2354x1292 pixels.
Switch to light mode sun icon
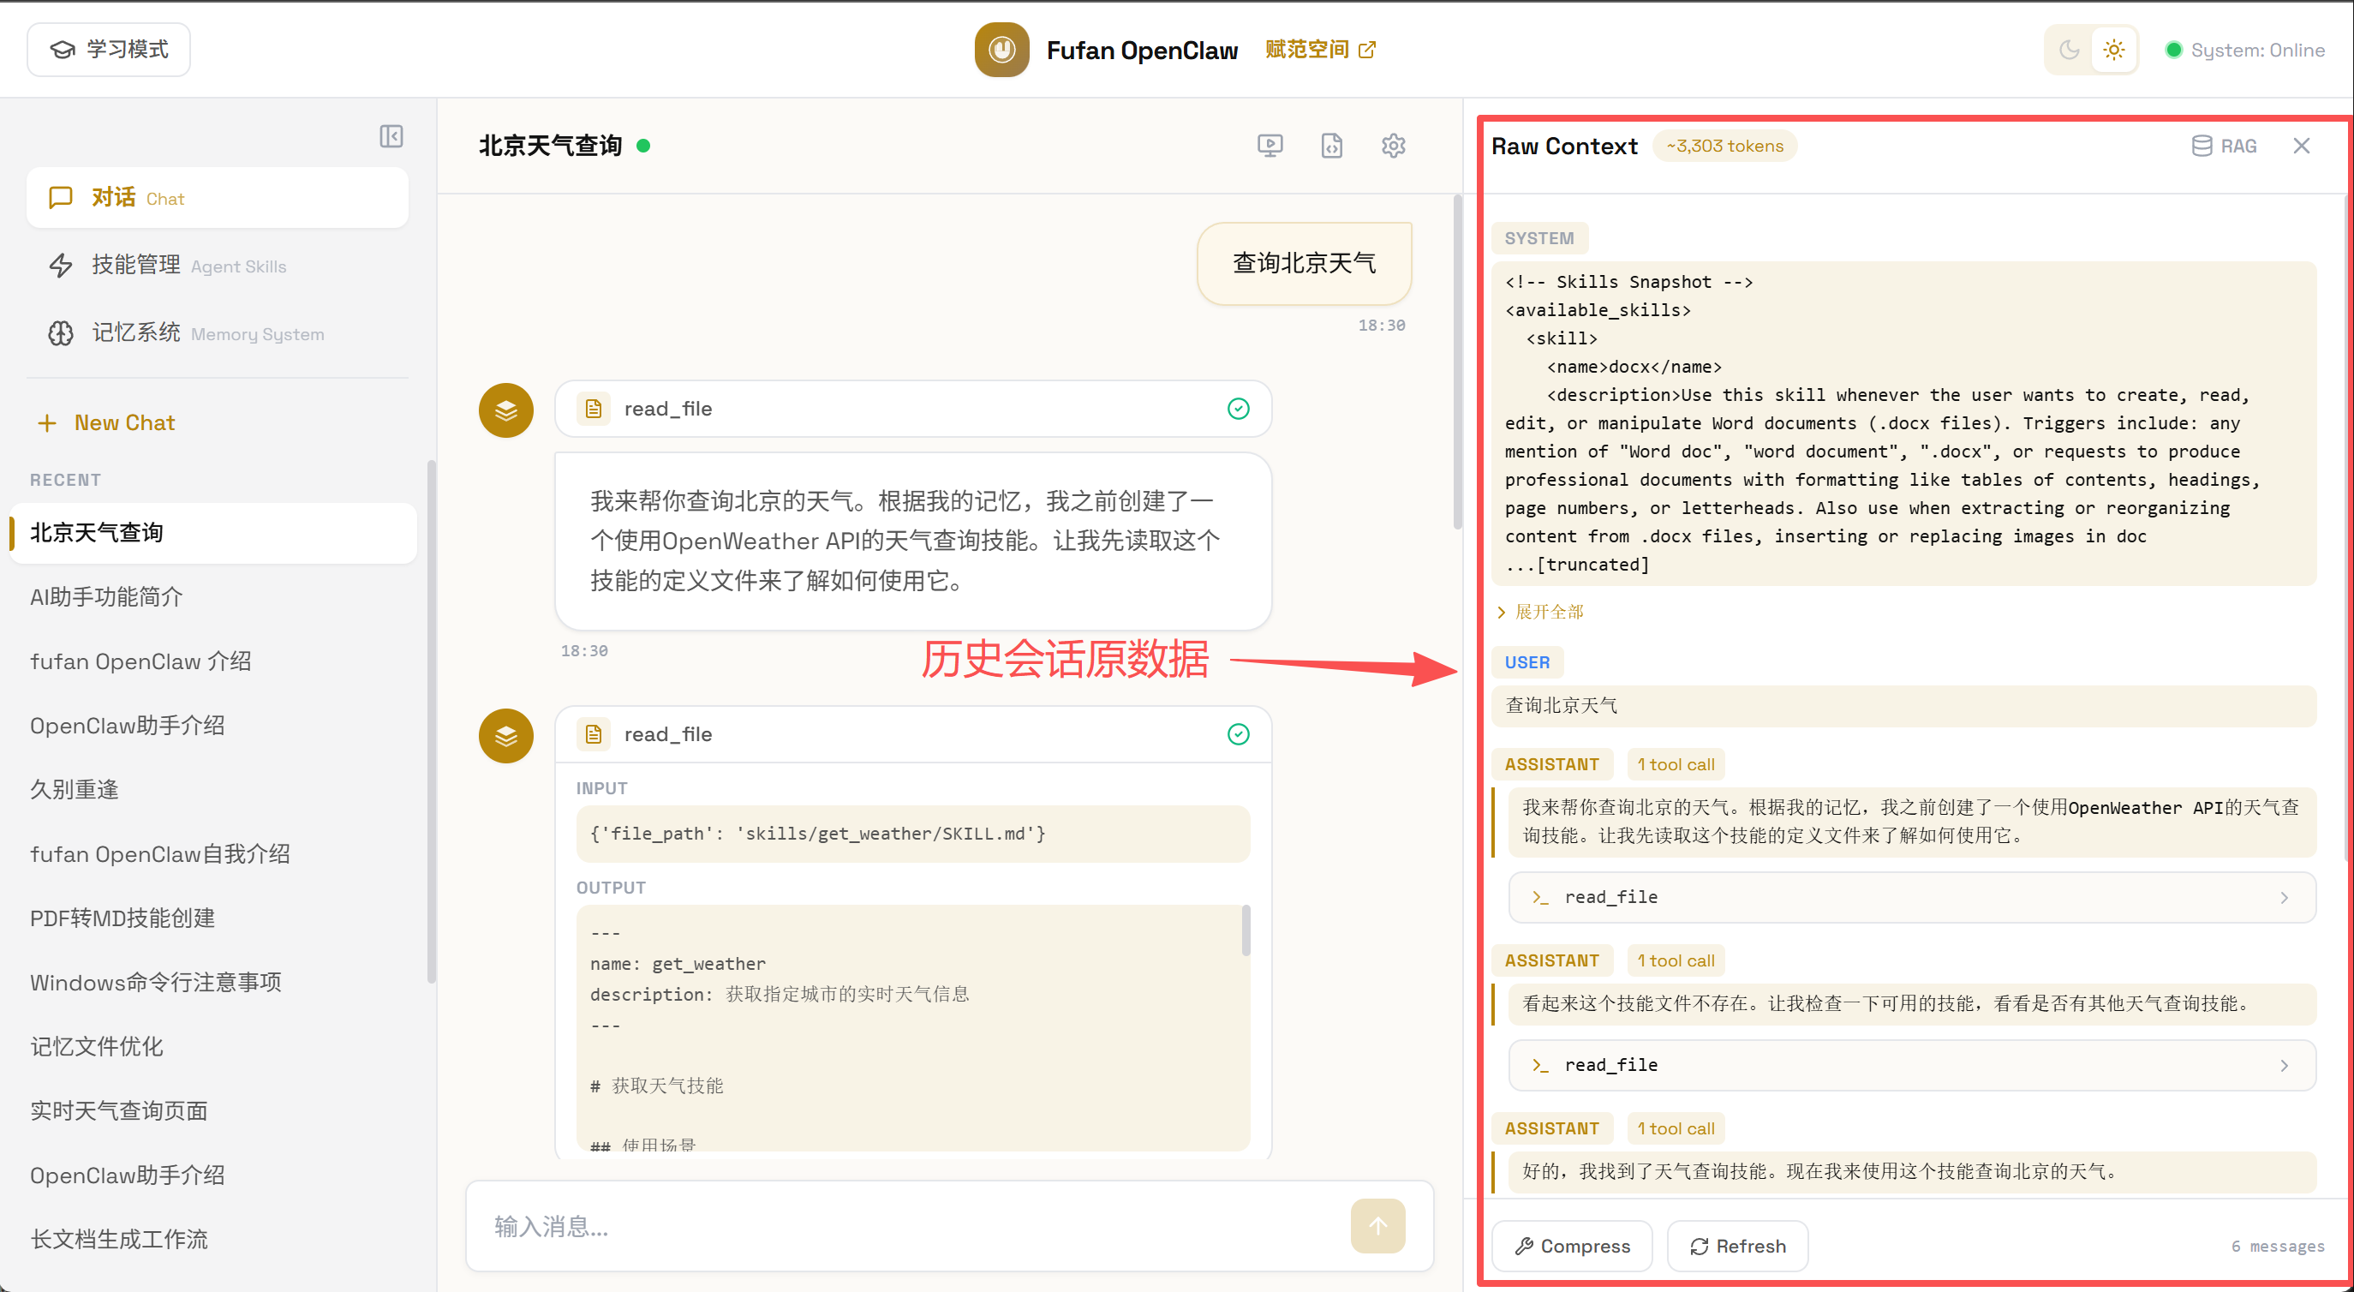(2113, 50)
